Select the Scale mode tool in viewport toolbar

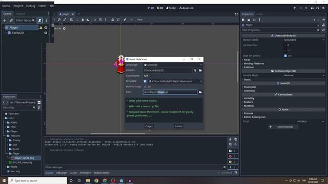click(65, 19)
